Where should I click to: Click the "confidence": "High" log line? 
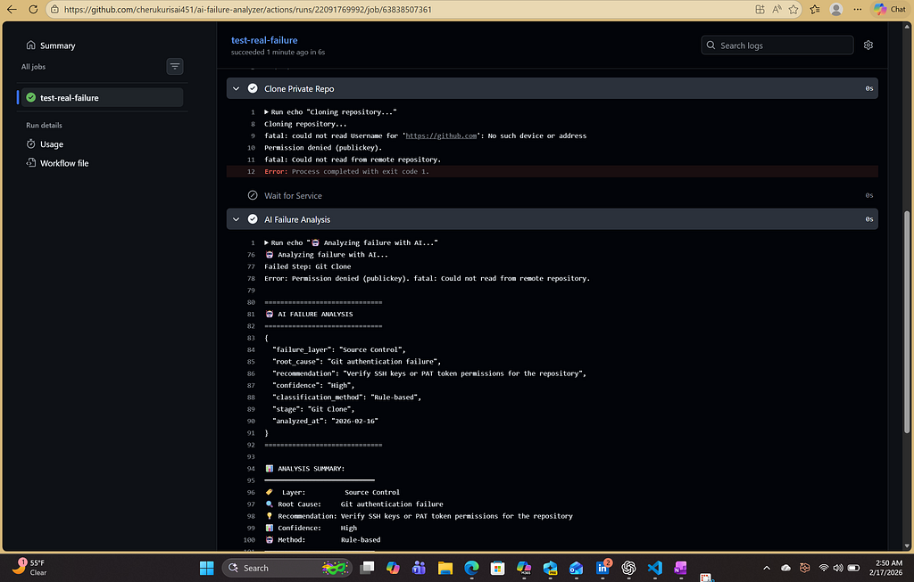point(313,385)
